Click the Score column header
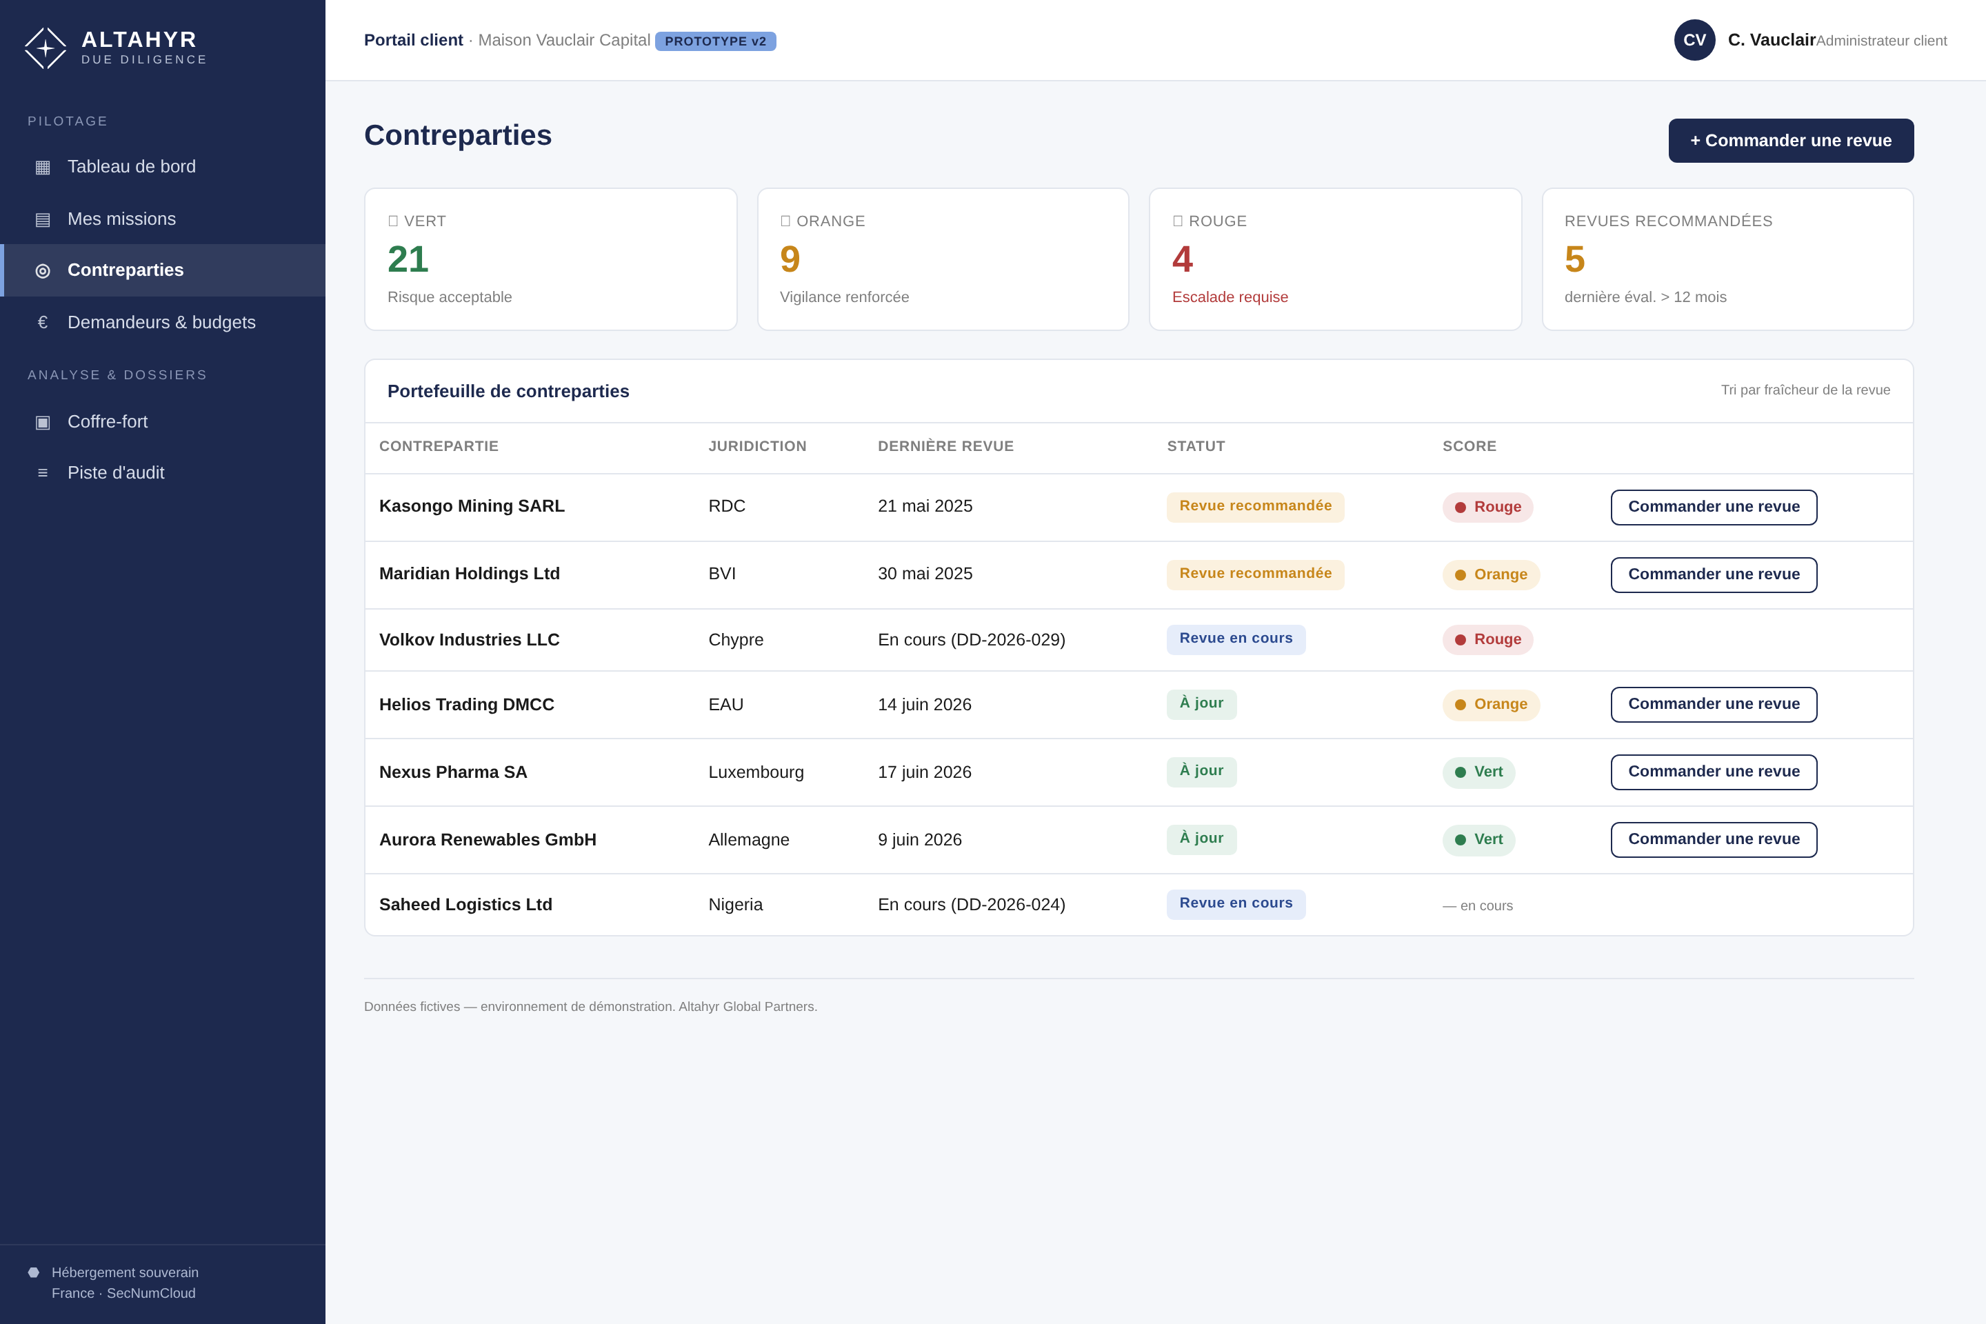The image size is (1986, 1324). [x=1470, y=447]
